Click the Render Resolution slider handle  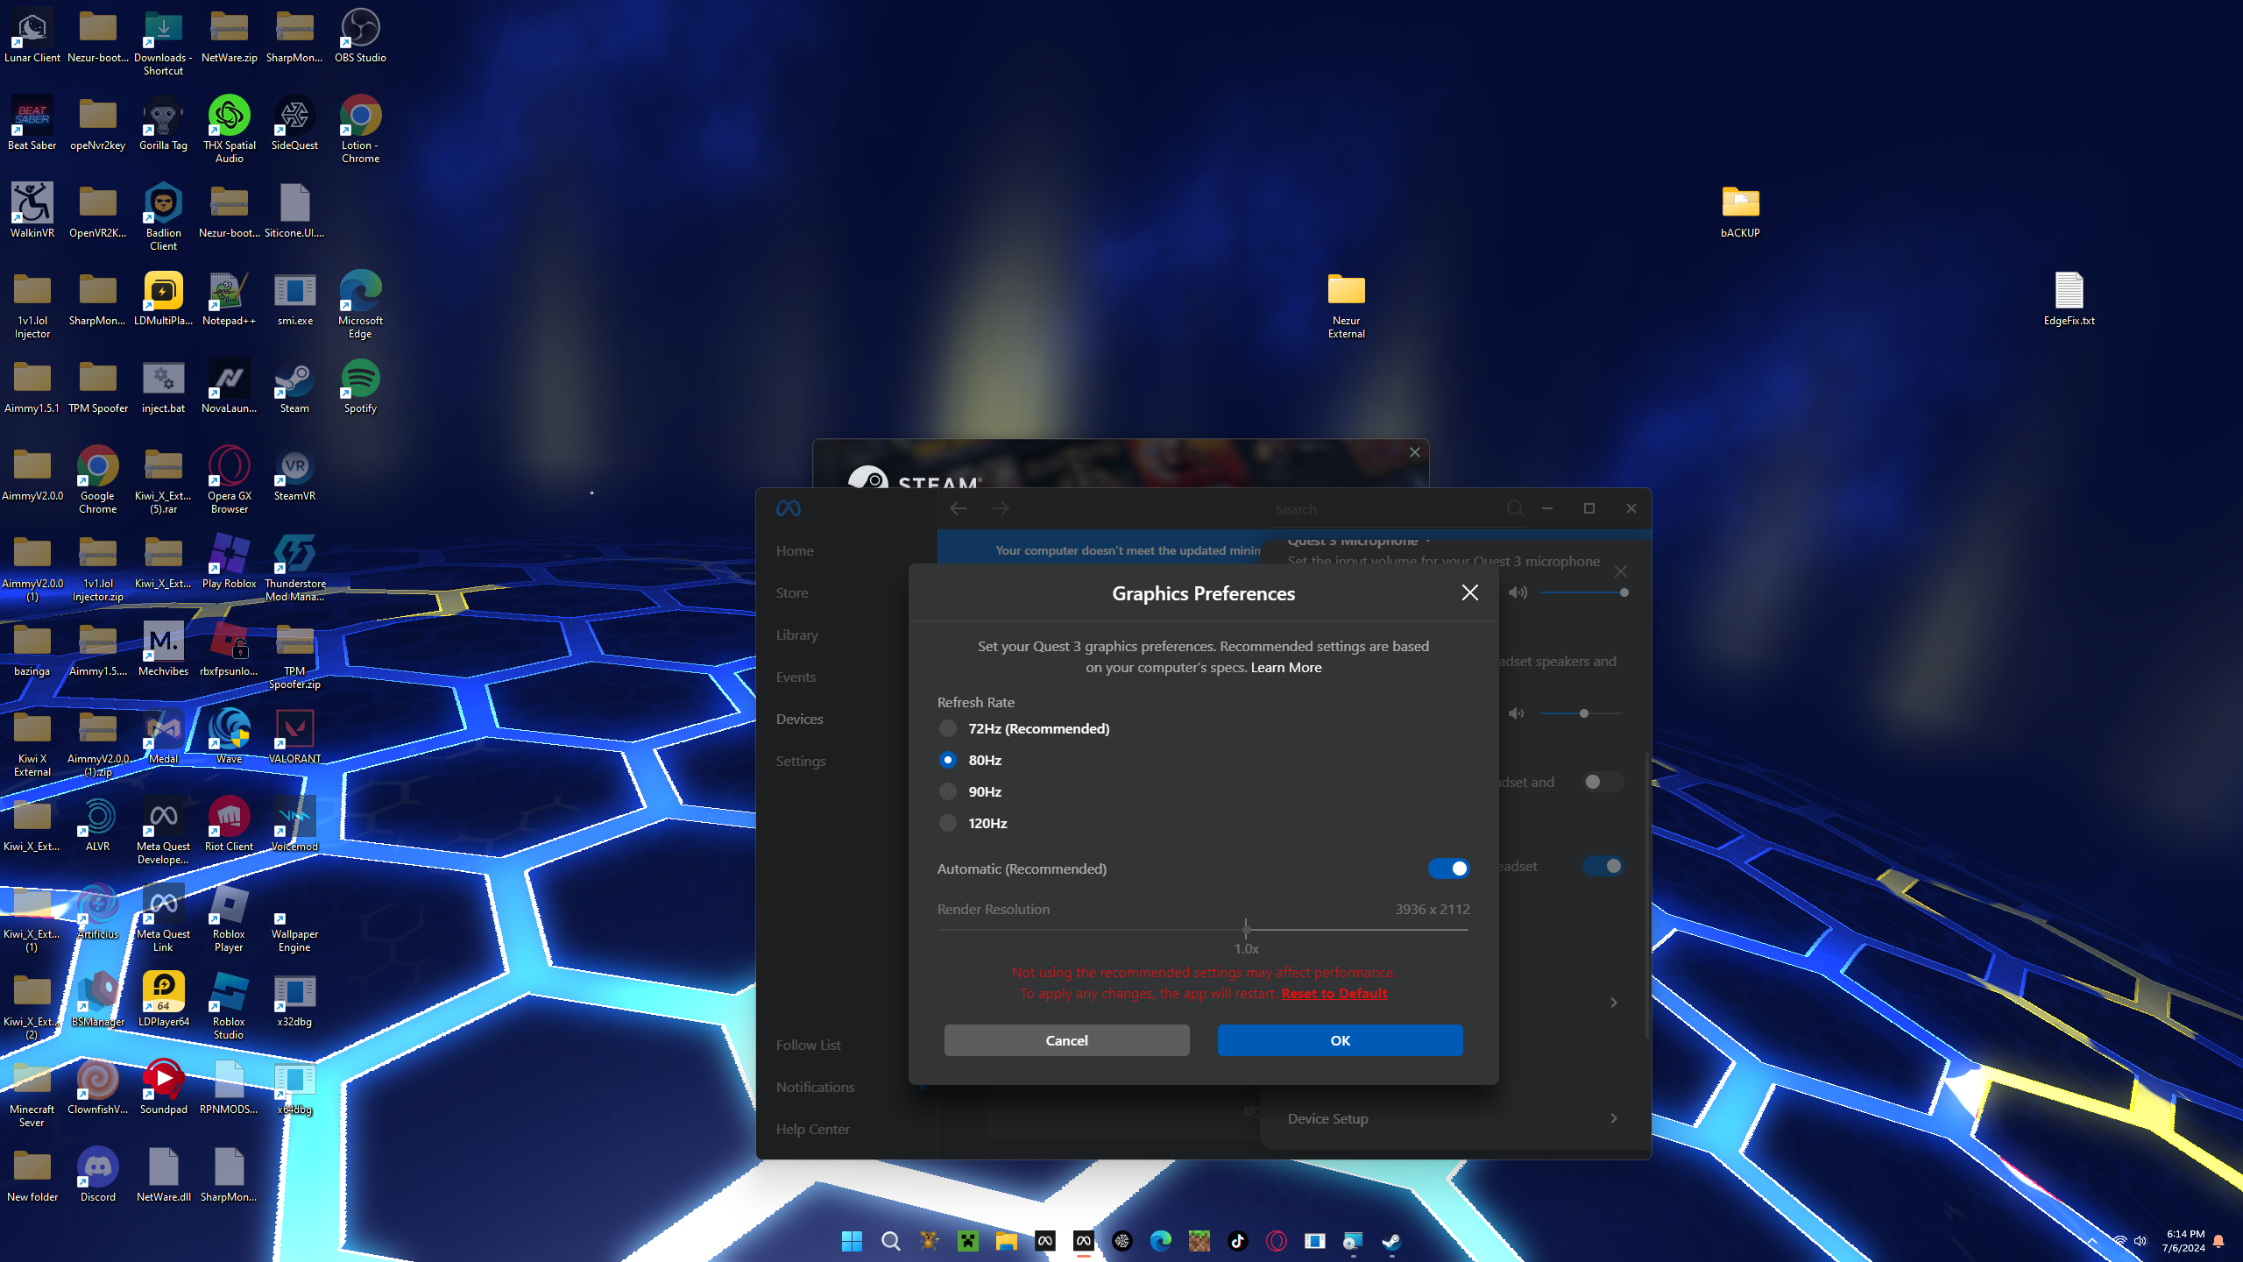point(1246,928)
